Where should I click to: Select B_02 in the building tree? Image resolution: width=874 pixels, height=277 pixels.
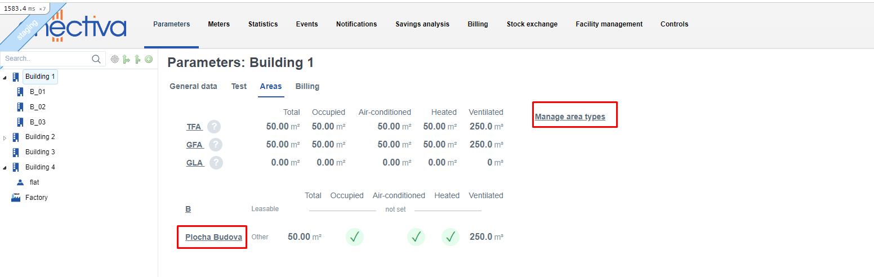coord(38,107)
